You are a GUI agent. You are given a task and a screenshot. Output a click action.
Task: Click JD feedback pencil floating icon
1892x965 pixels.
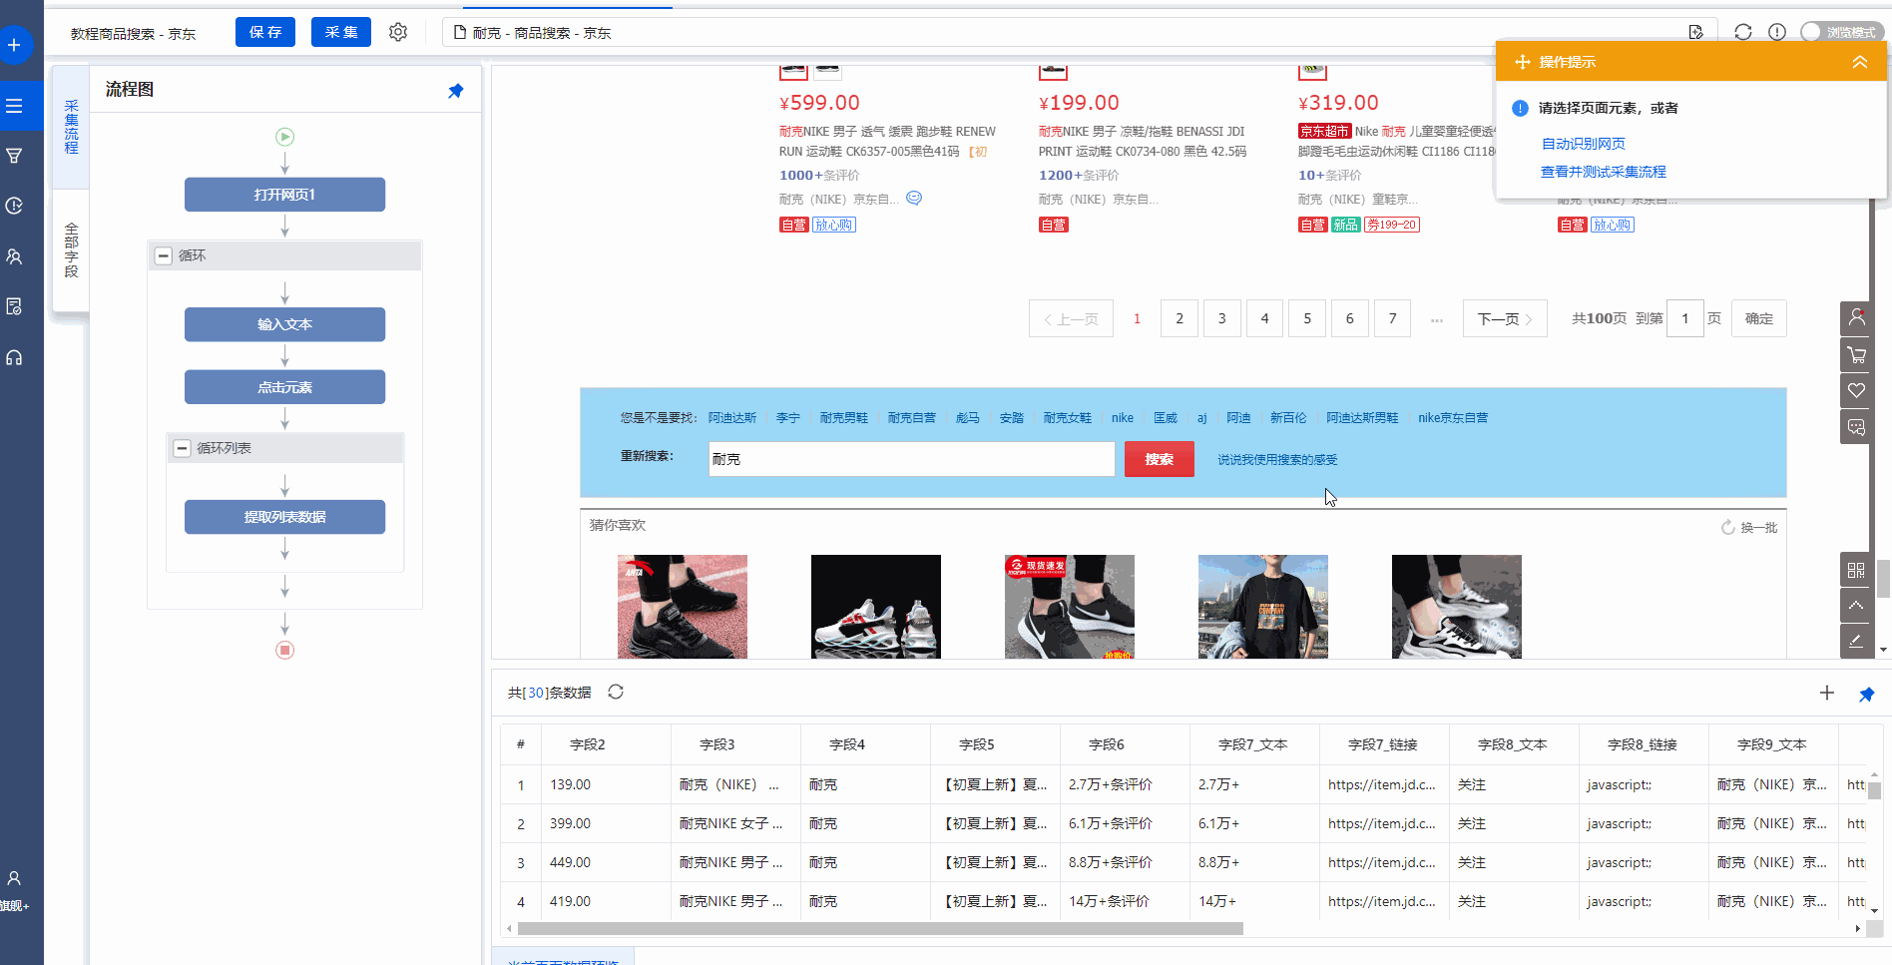[1856, 642]
